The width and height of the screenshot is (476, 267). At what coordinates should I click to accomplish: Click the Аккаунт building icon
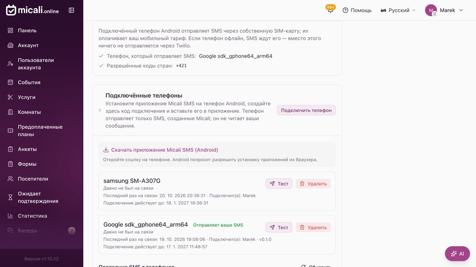[x=10, y=45]
